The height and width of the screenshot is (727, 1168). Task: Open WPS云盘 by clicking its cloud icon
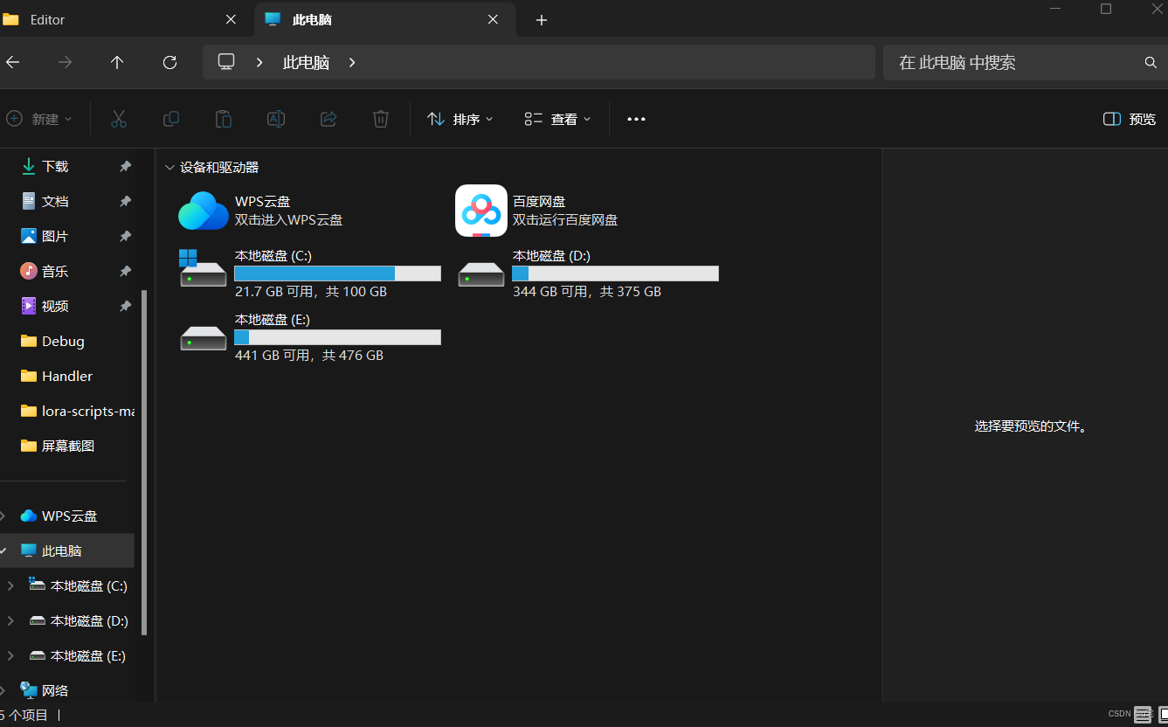(x=203, y=210)
